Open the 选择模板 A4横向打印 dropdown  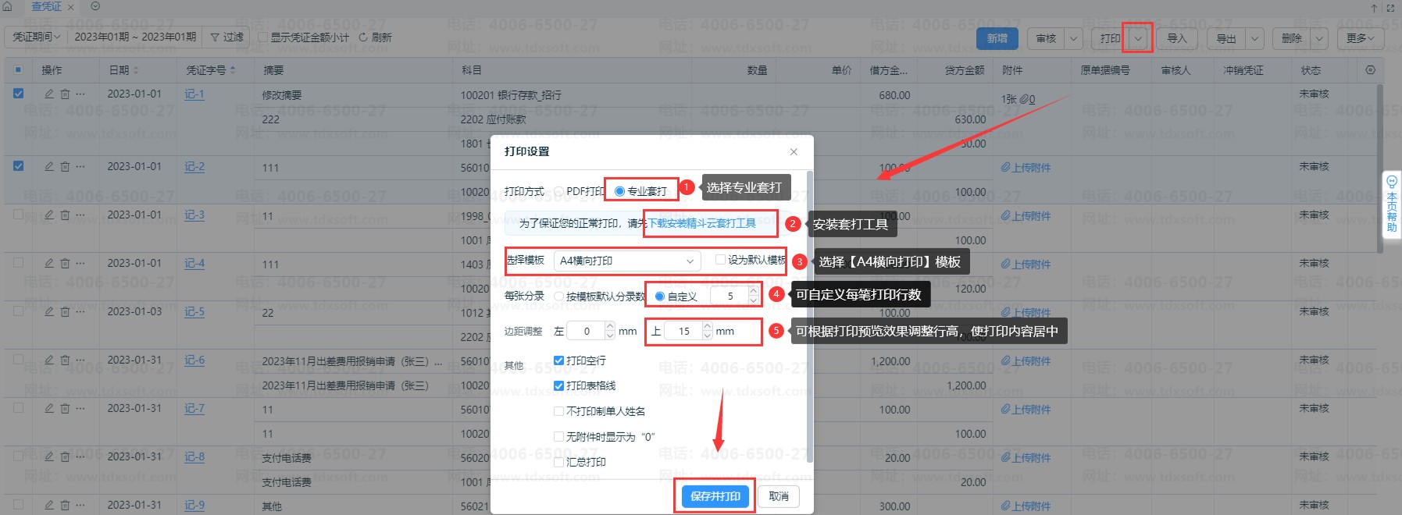coord(626,261)
